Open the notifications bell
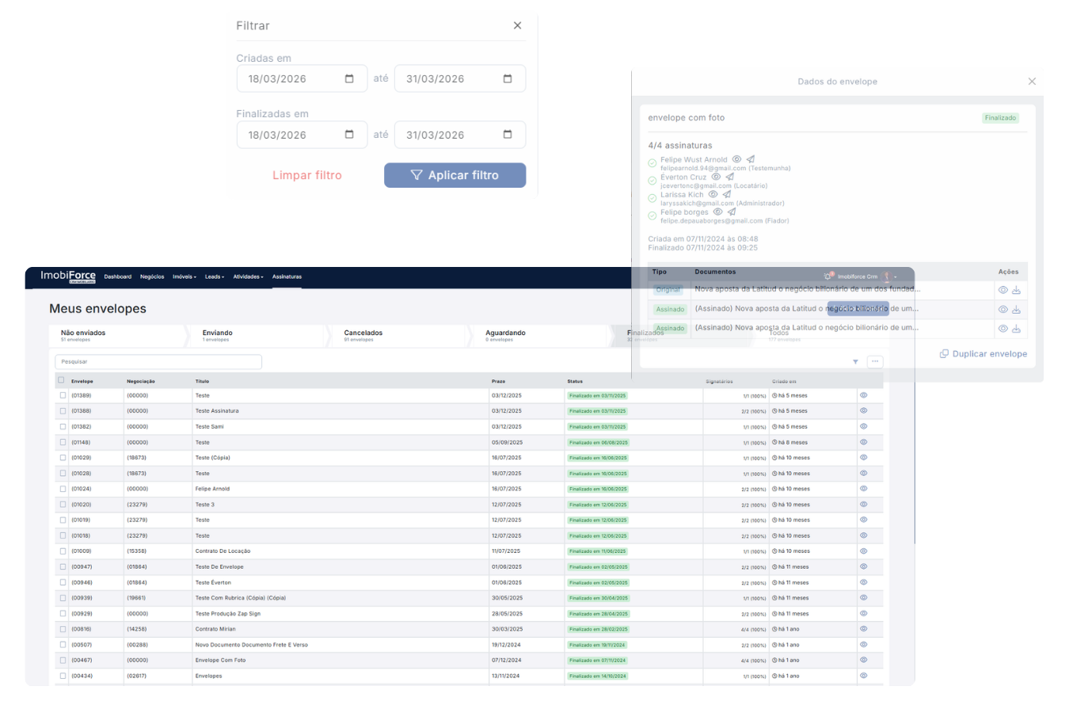This screenshot has height=709, width=1069. coord(828,276)
